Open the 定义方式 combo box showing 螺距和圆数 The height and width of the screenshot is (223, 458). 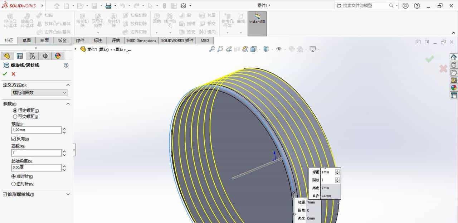pyautogui.click(x=39, y=93)
